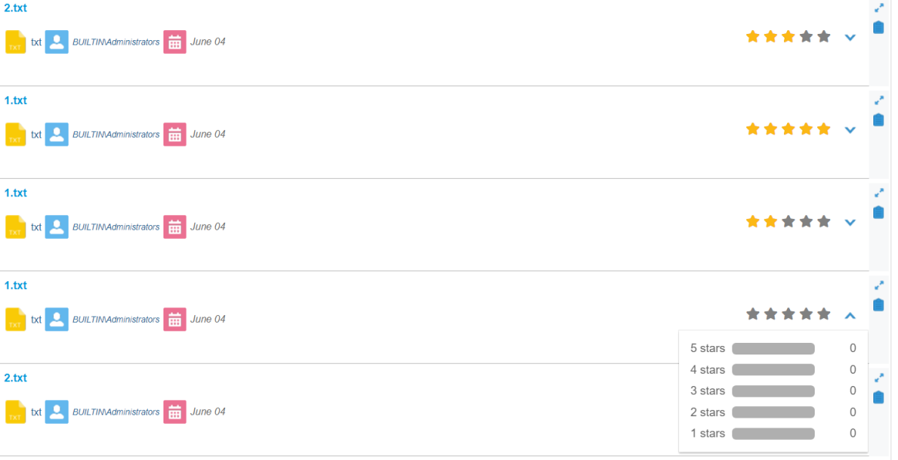
Task: Click the user avatar icon in the three-star 2.txt row
Action: tap(56, 42)
